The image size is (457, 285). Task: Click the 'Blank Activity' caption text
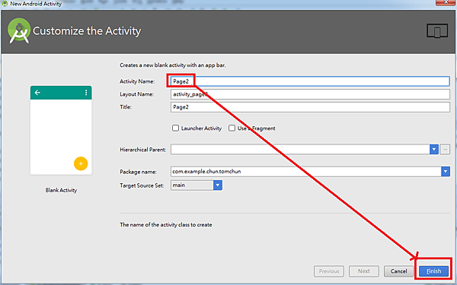pos(61,190)
